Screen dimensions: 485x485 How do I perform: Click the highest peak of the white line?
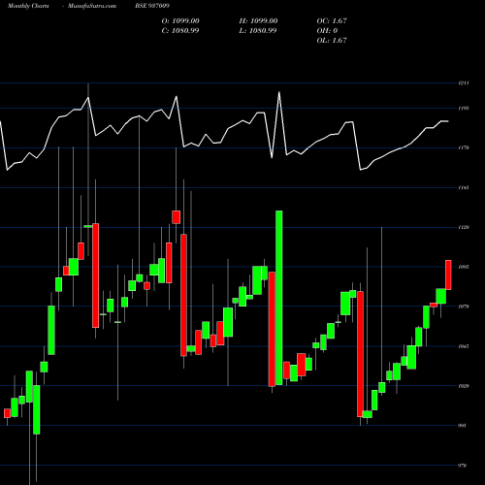tap(279, 92)
